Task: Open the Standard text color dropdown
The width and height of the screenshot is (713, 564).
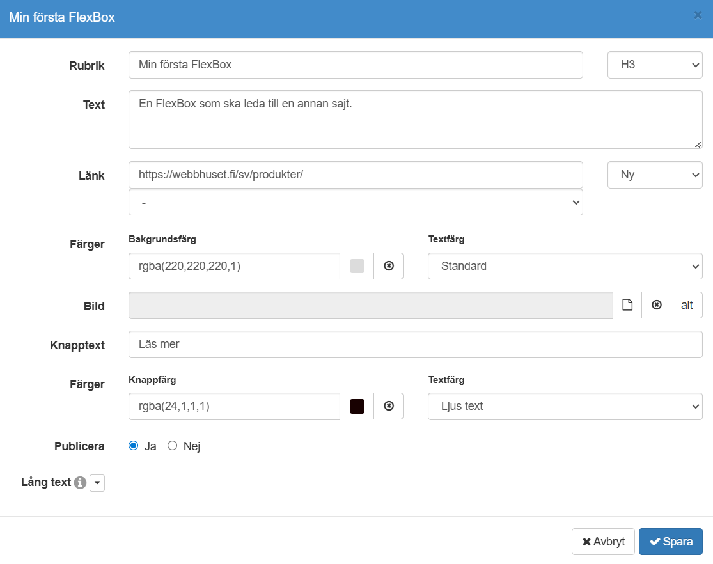Action: click(565, 266)
